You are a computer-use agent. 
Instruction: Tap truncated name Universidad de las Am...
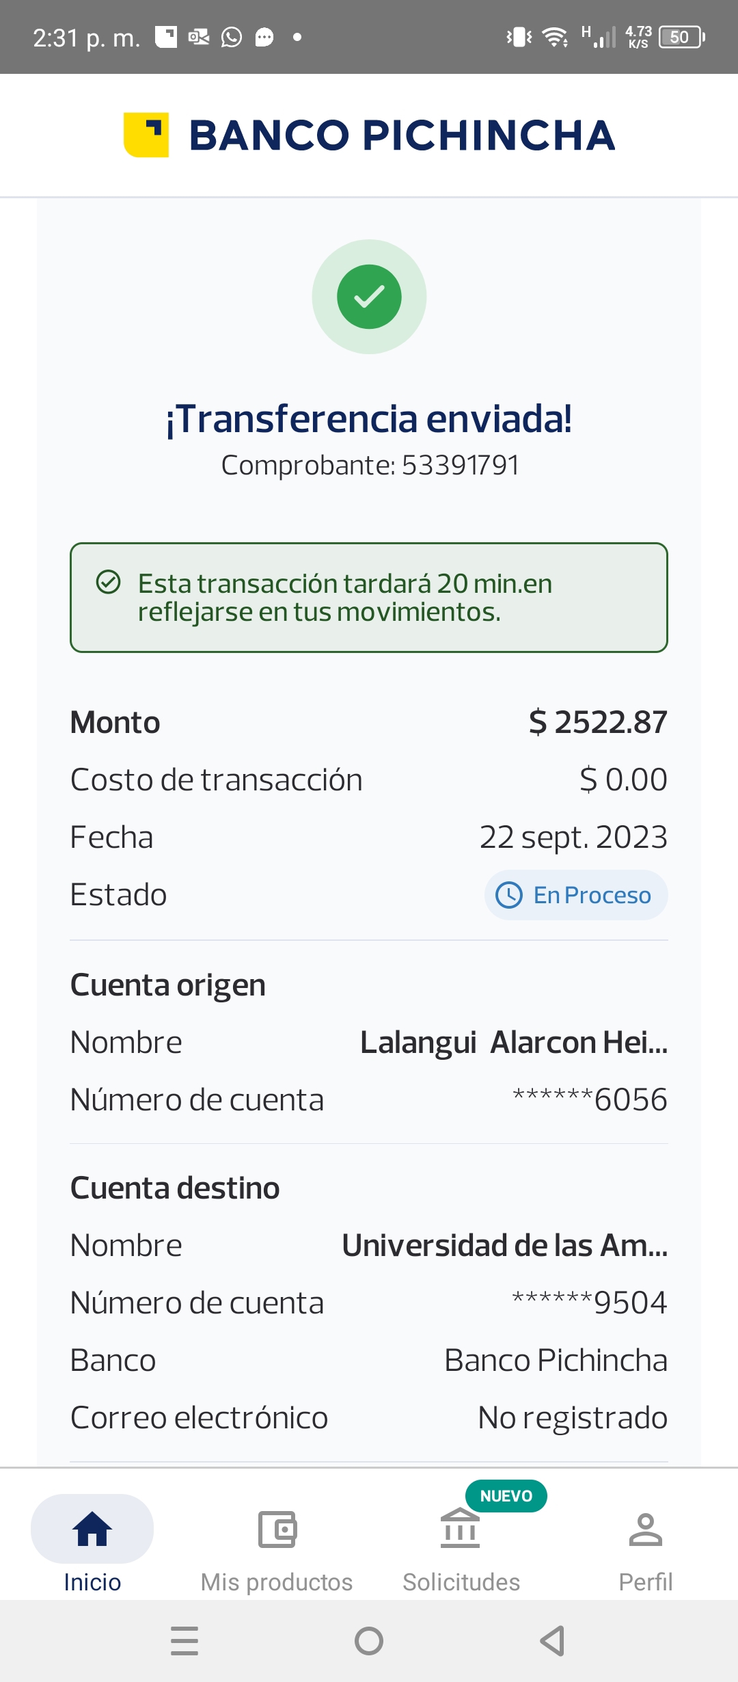504,1246
